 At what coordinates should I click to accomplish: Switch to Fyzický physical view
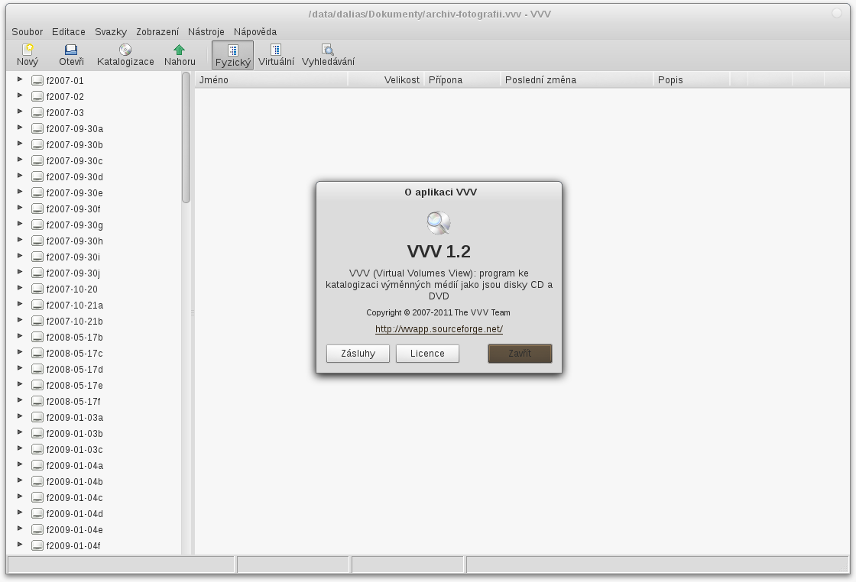pos(232,55)
